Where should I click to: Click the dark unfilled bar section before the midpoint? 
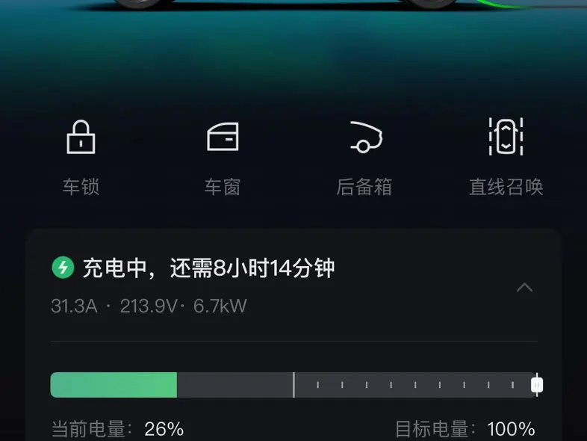235,385
